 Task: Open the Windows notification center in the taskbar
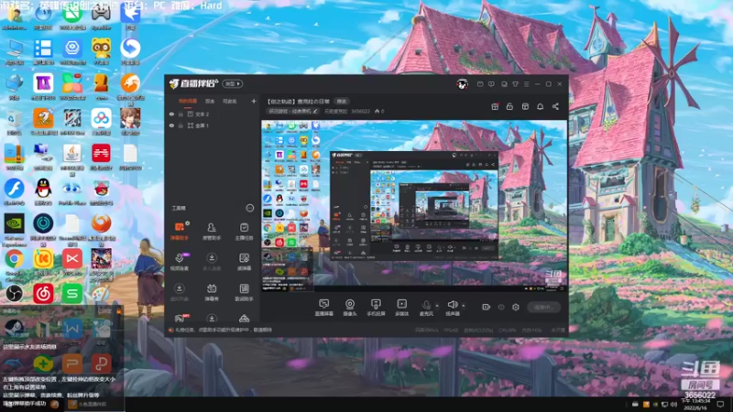coord(720,405)
